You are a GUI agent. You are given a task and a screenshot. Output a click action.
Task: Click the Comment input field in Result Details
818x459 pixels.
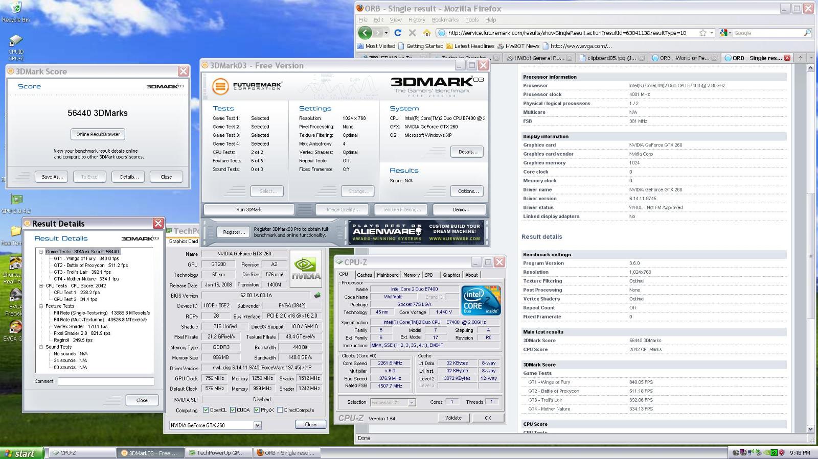point(106,381)
